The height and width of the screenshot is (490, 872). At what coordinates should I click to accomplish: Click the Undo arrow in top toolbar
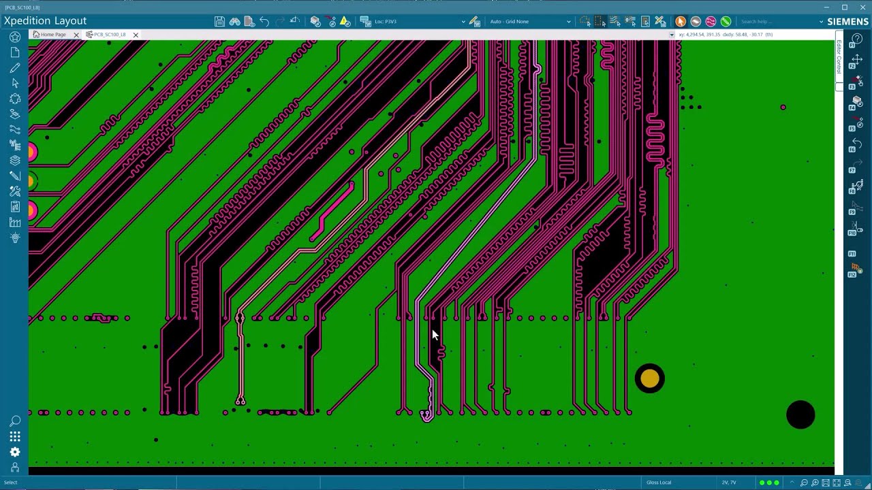click(264, 22)
